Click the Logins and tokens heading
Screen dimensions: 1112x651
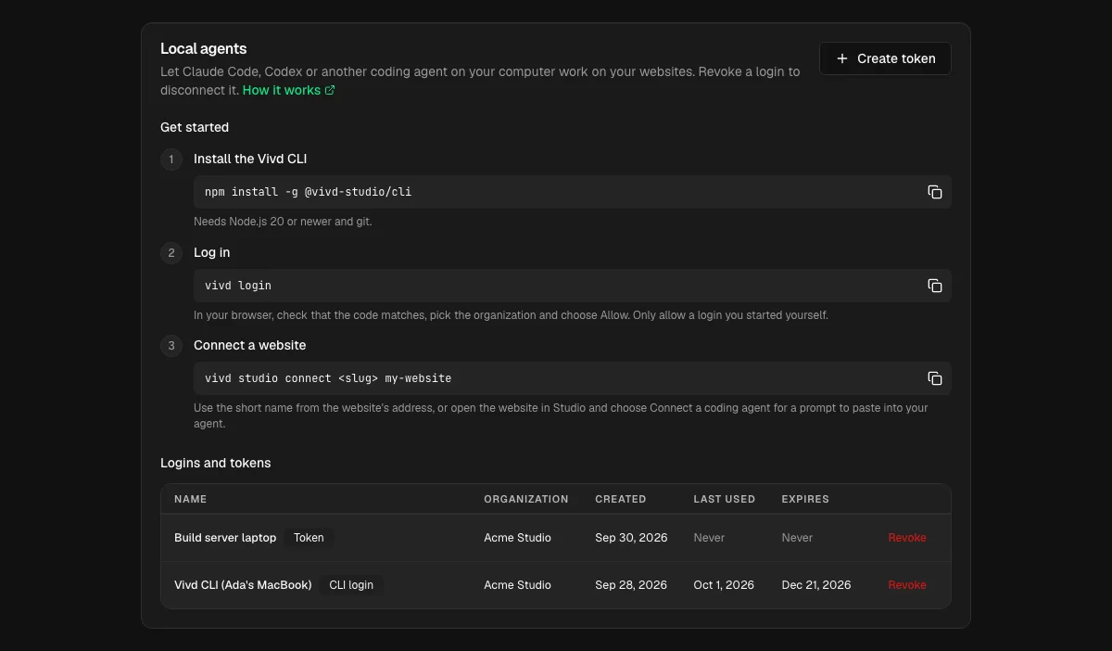pyautogui.click(x=216, y=463)
